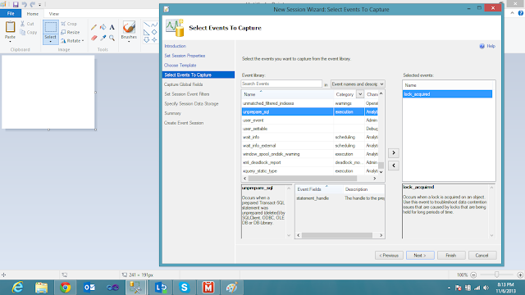Select the user_event row
This screenshot has height=295, width=525.
[x=310, y=120]
